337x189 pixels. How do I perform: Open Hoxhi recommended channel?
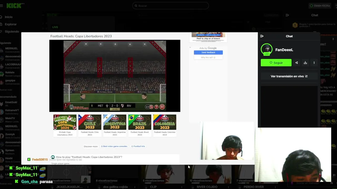click(11, 160)
